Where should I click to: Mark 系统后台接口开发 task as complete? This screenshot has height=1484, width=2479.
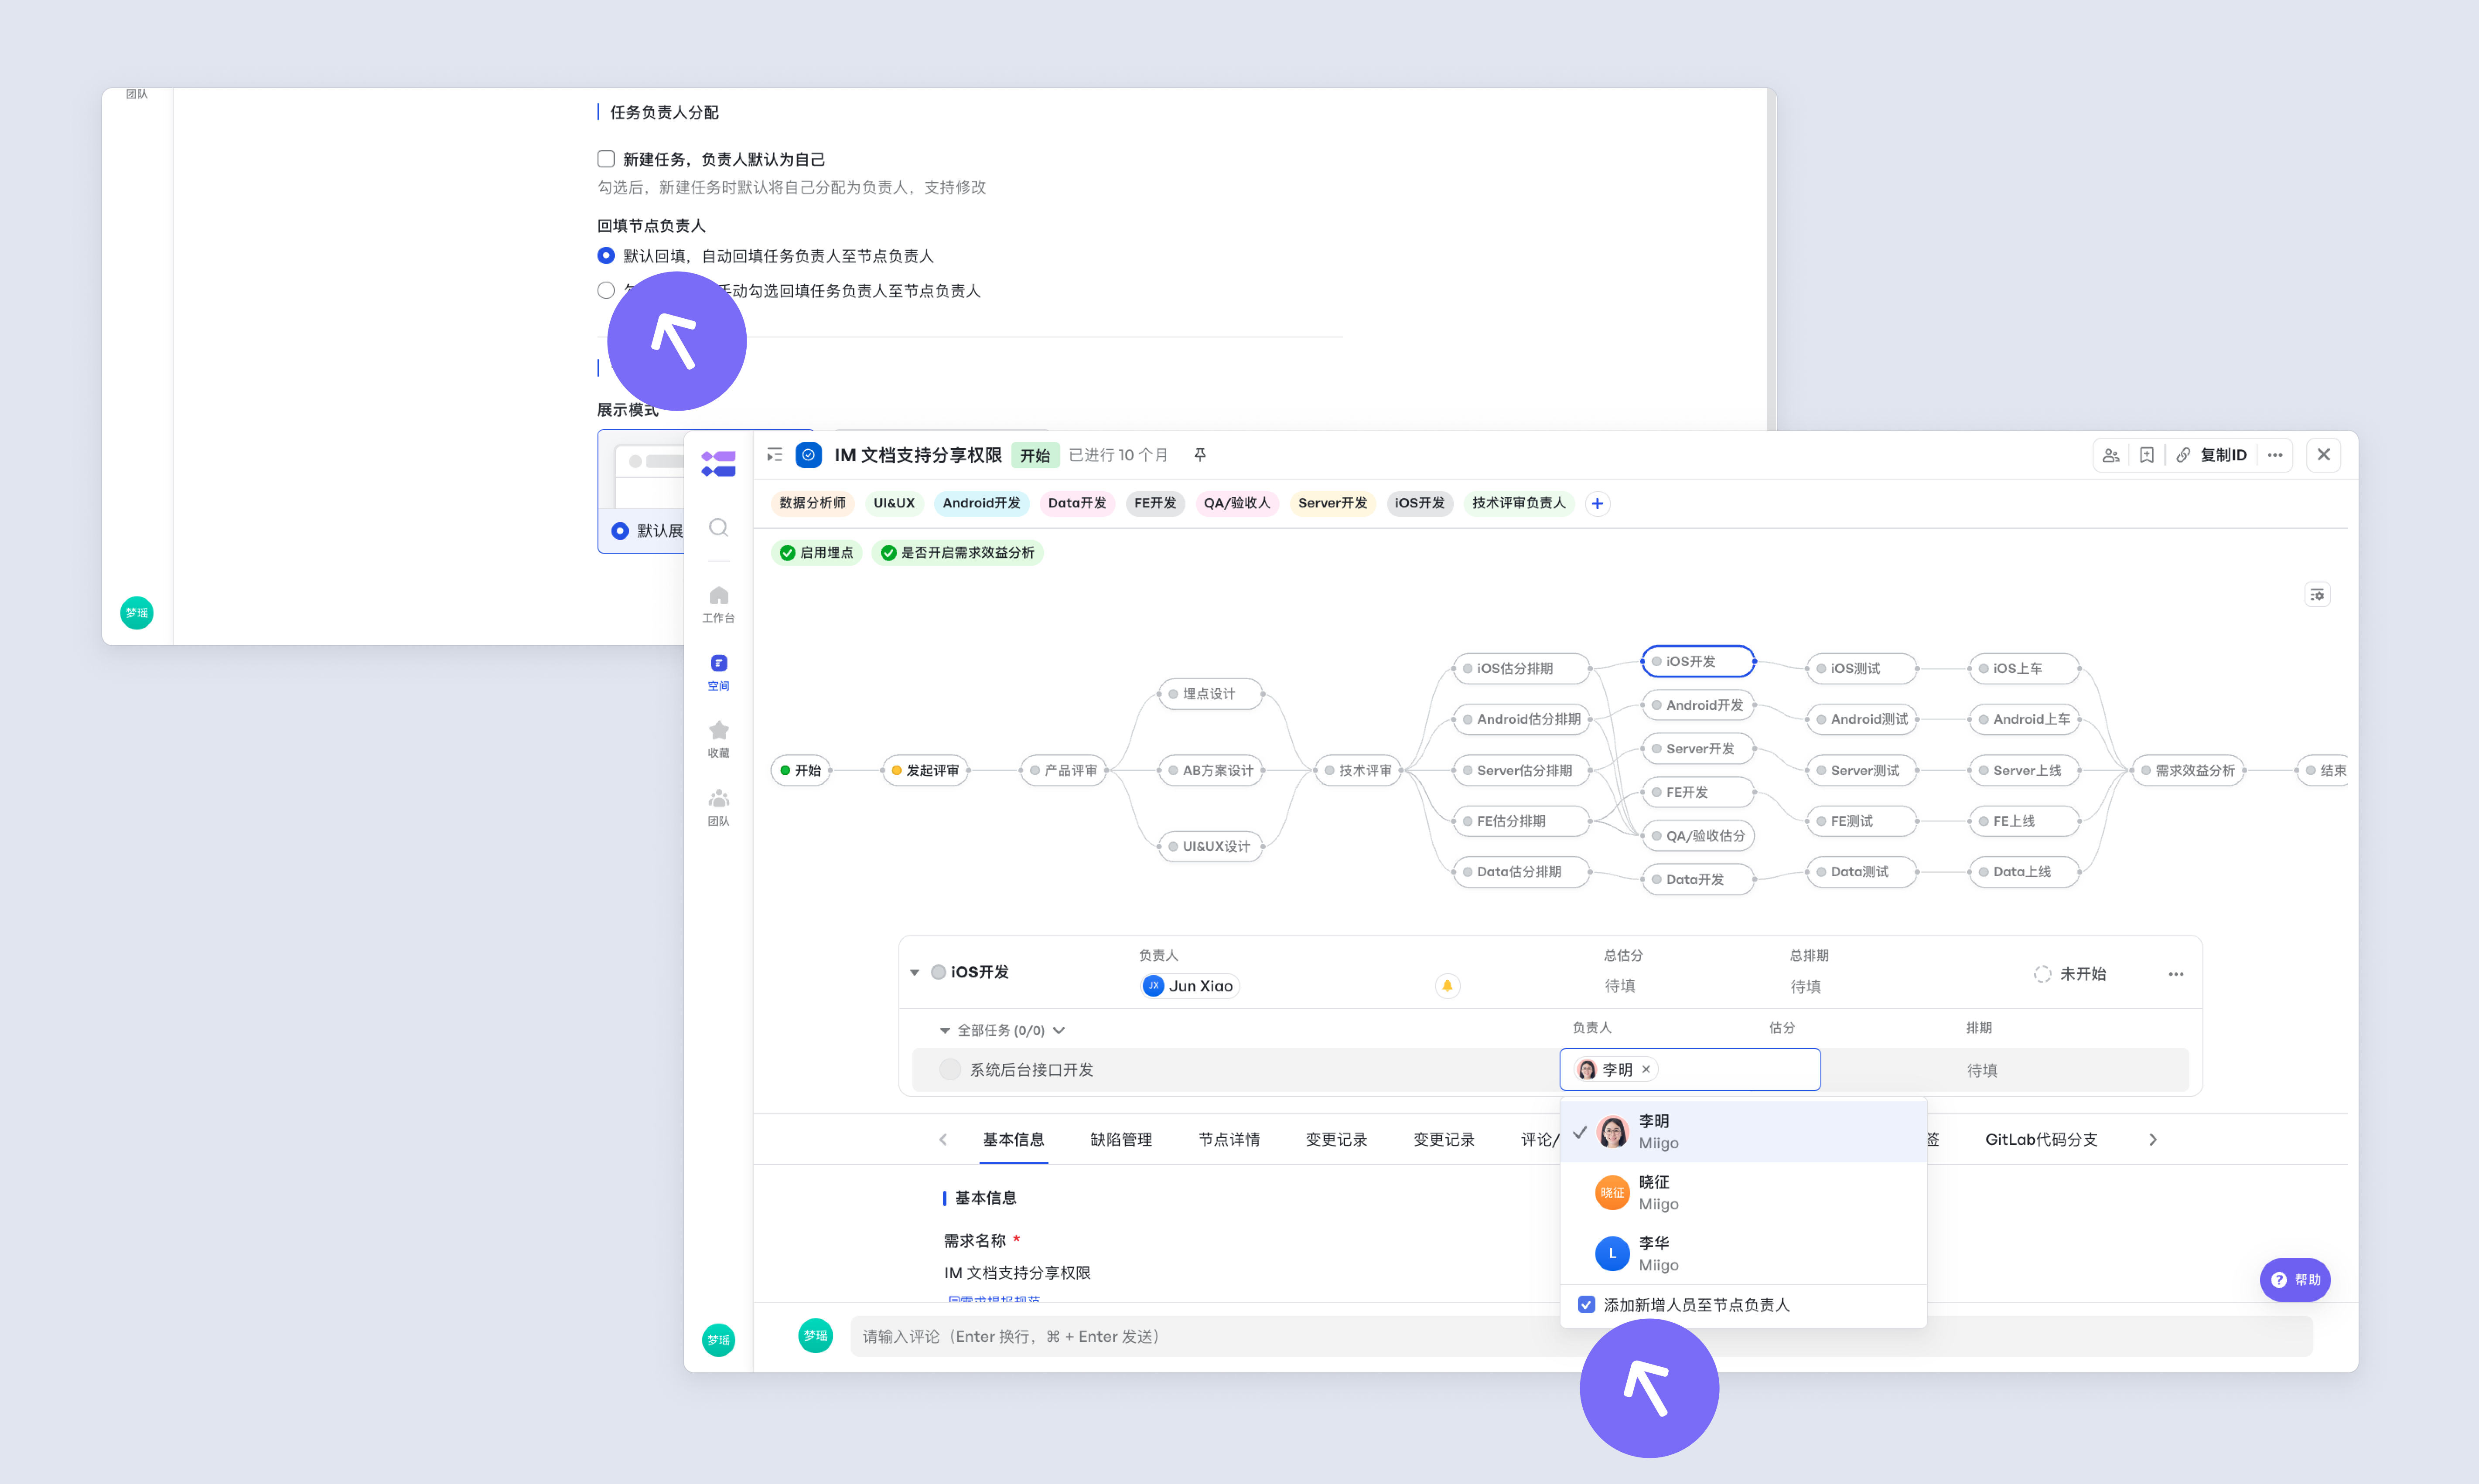click(x=949, y=1070)
